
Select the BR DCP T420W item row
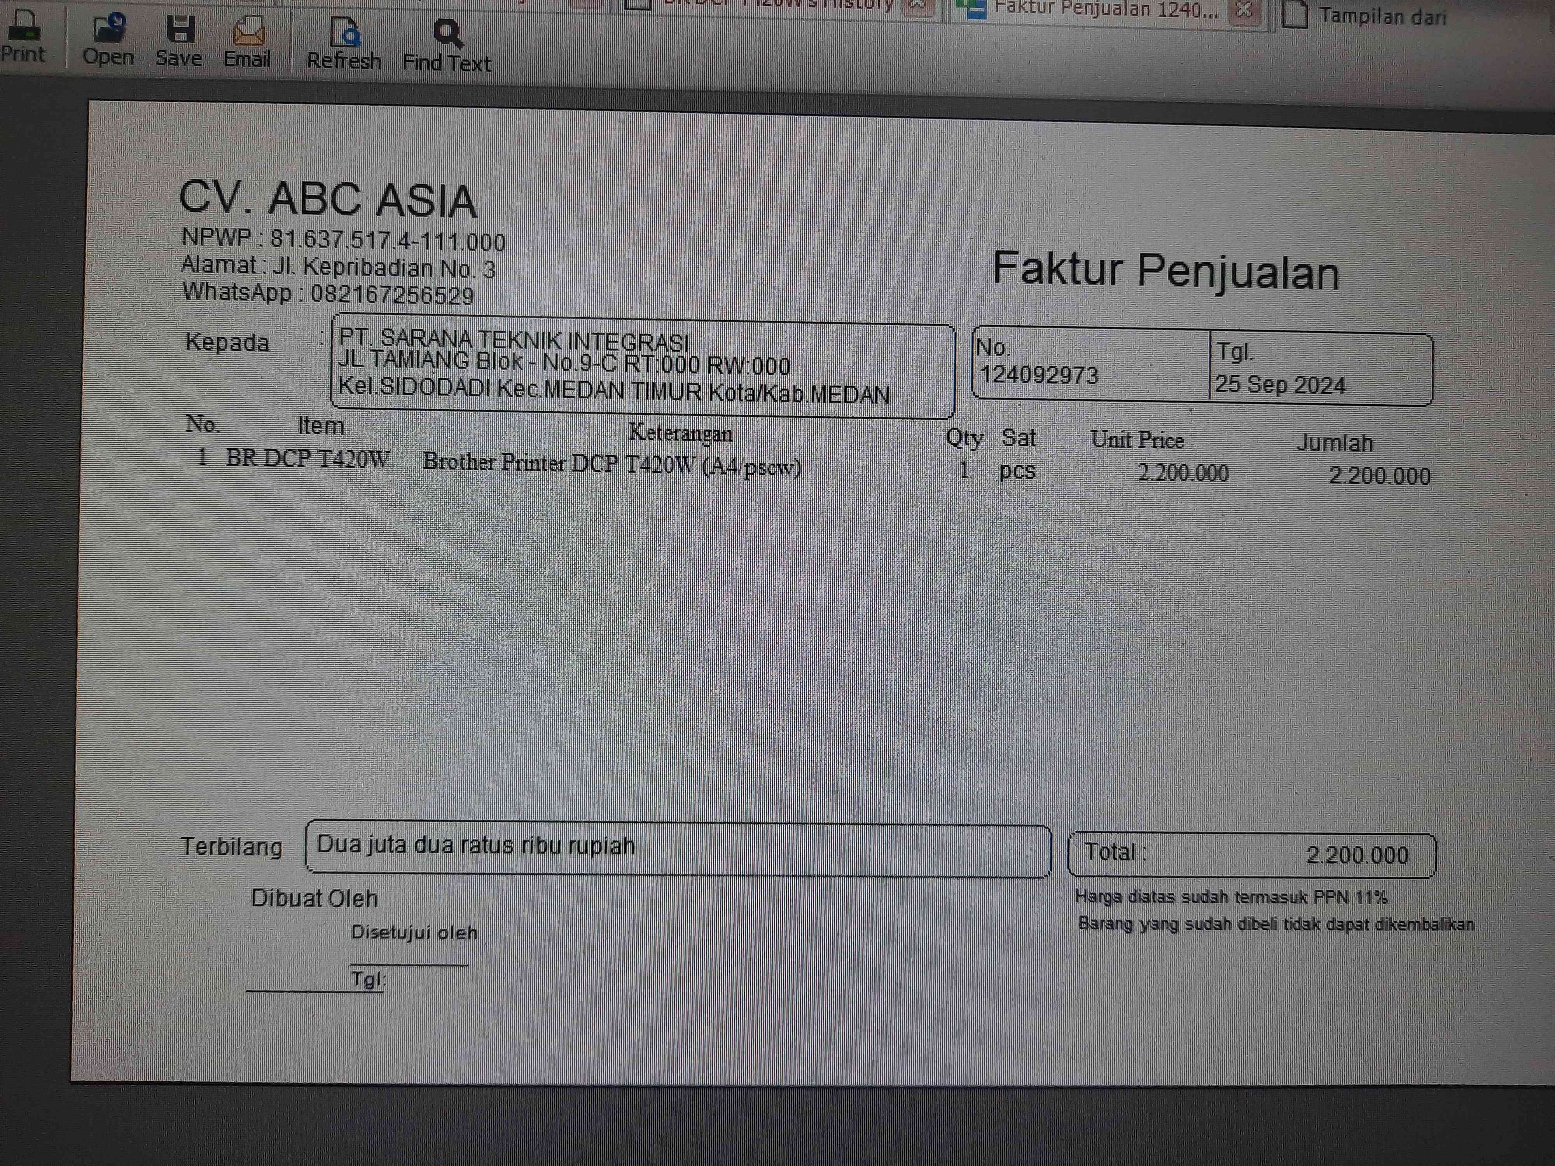click(x=308, y=459)
